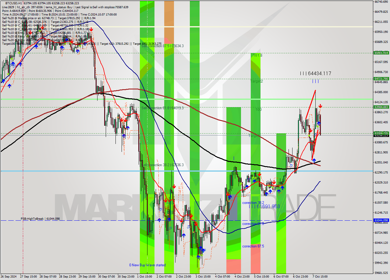The width and height of the screenshot is (390, 280).
Task: Click the 60203.255 price axis value
Action: coord(381,253)
